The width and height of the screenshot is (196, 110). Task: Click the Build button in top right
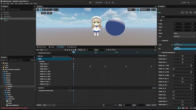click(184, 2)
